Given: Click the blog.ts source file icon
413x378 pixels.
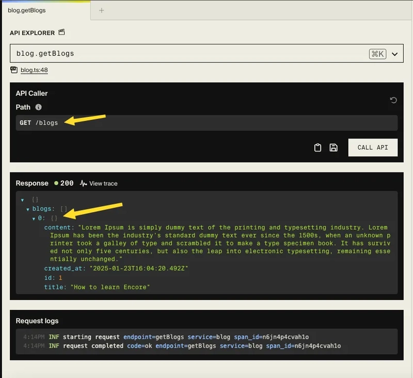Looking at the screenshot, I should pyautogui.click(x=14, y=70).
